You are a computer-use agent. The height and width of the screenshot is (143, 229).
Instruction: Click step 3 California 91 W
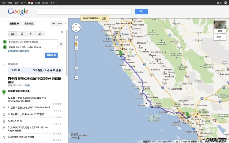(26, 114)
